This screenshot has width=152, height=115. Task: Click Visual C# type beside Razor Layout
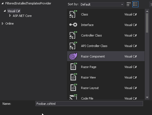click(130, 88)
